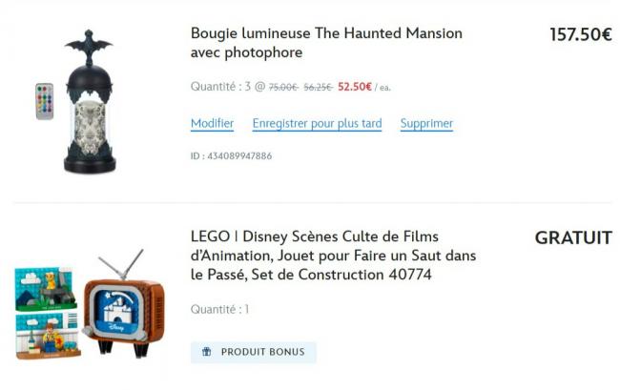Image resolution: width=620 pixels, height=390 pixels.
Task: Open the Bougie lumineuse Haunted Mansion title
Action: tap(326, 43)
